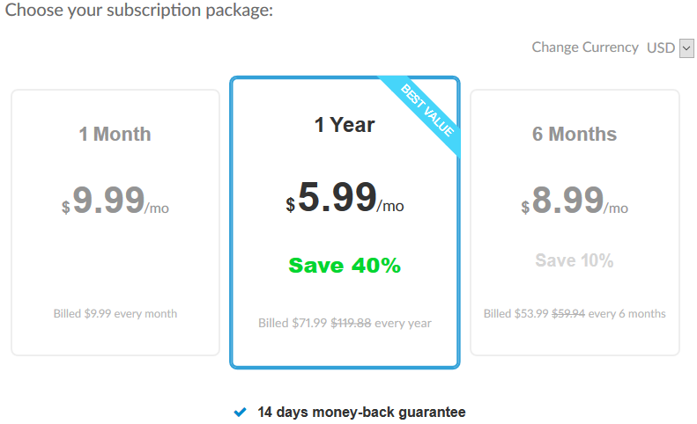This screenshot has height=424, width=697.
Task: Click the green Save 40% label
Action: pos(345,266)
